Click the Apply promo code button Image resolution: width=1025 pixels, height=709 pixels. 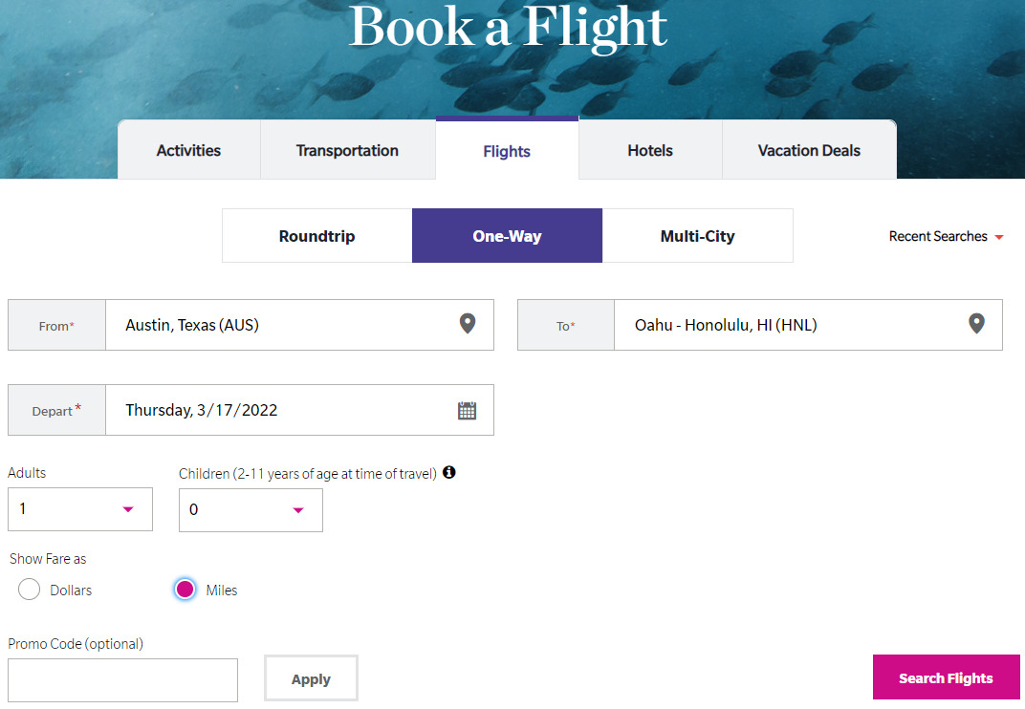[311, 678]
